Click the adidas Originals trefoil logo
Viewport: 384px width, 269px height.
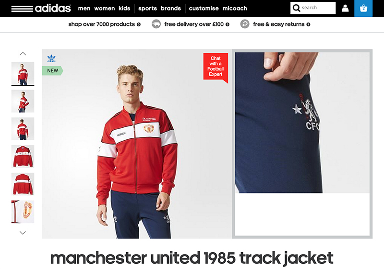pyautogui.click(x=51, y=58)
